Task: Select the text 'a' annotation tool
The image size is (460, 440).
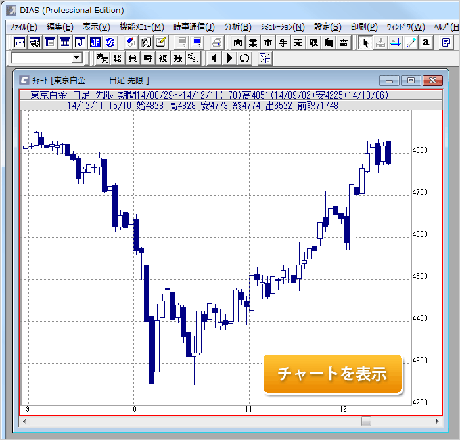Action: tap(426, 43)
